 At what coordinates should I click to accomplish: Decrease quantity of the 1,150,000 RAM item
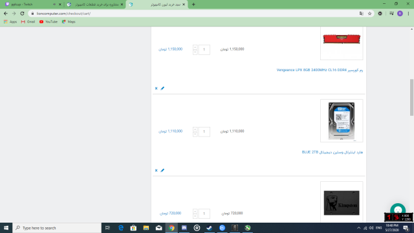click(x=195, y=52)
